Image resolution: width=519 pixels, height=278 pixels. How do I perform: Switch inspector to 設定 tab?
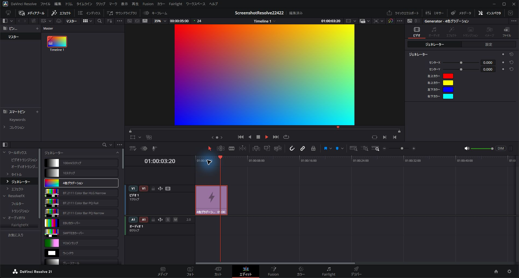tap(489, 44)
